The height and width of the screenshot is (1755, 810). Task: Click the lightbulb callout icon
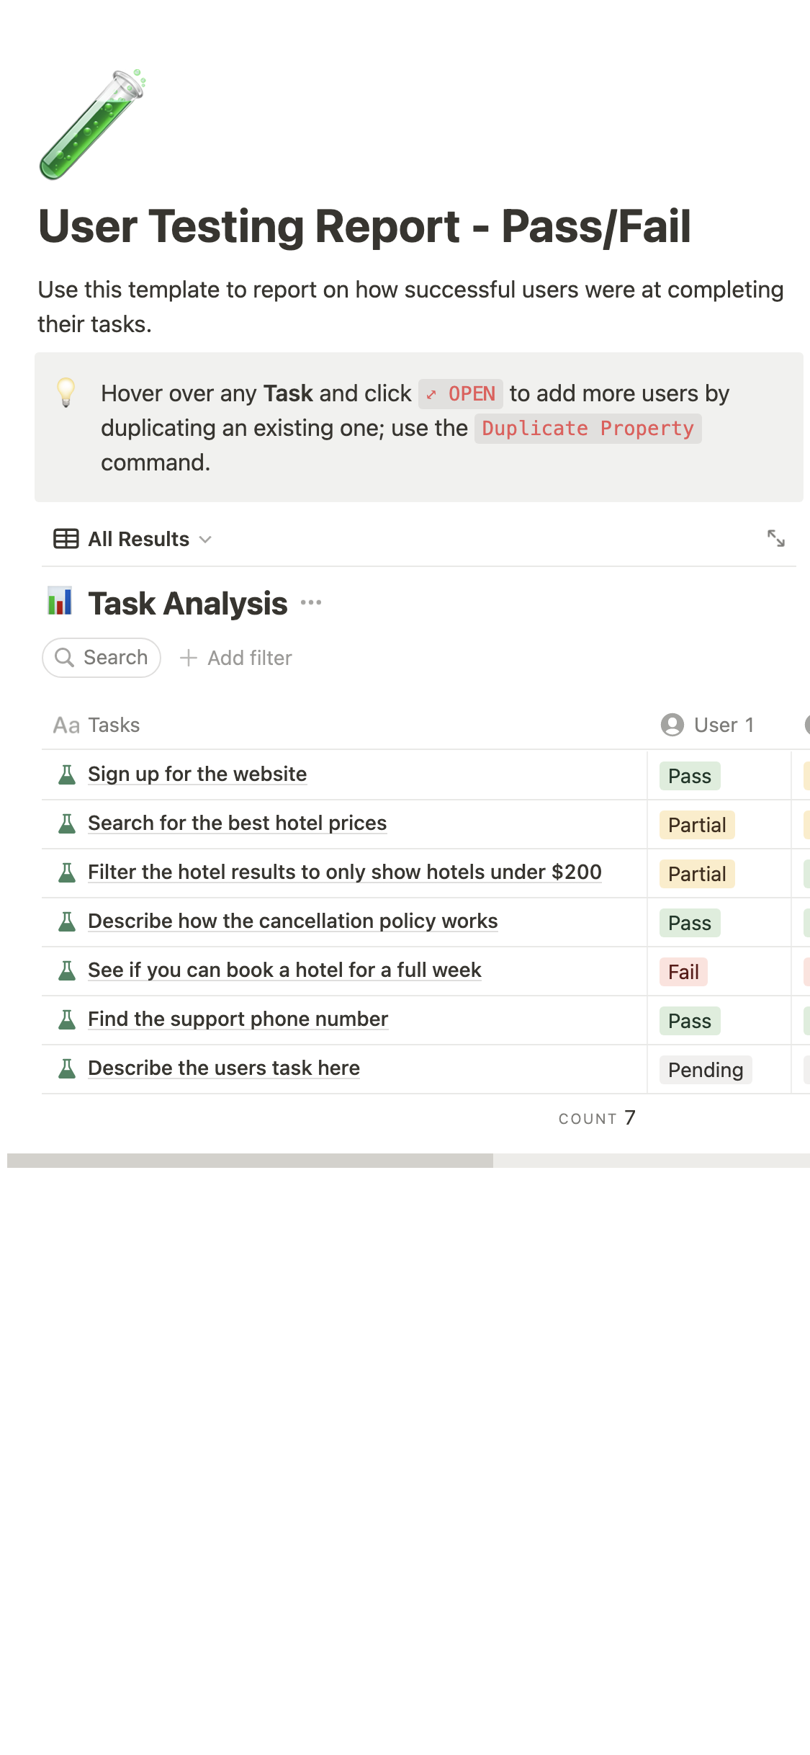pyautogui.click(x=66, y=393)
